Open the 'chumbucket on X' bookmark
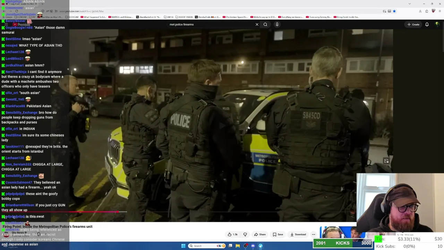444x250 pixels. pos(148,17)
